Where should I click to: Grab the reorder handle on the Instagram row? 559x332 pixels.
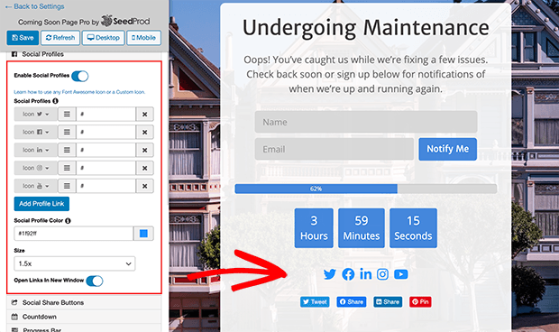tap(67, 168)
